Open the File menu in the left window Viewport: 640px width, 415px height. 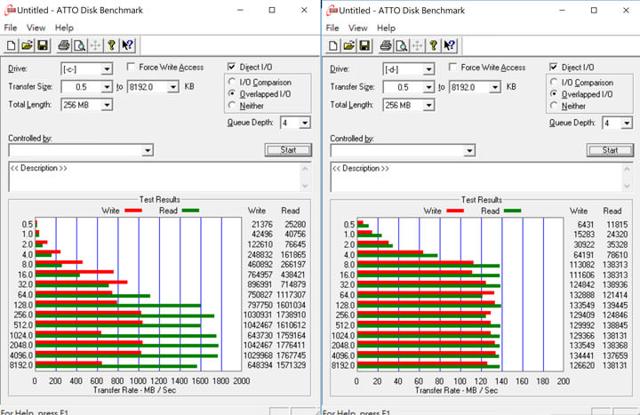pos(11,28)
